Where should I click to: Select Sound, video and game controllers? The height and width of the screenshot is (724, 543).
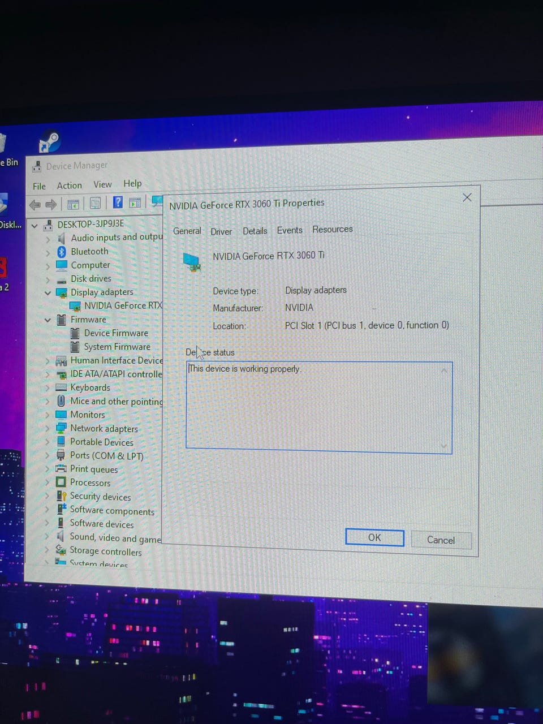point(115,537)
